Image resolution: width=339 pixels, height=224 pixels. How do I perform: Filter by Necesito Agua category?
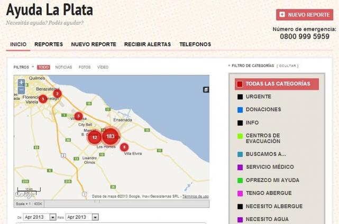(267, 219)
